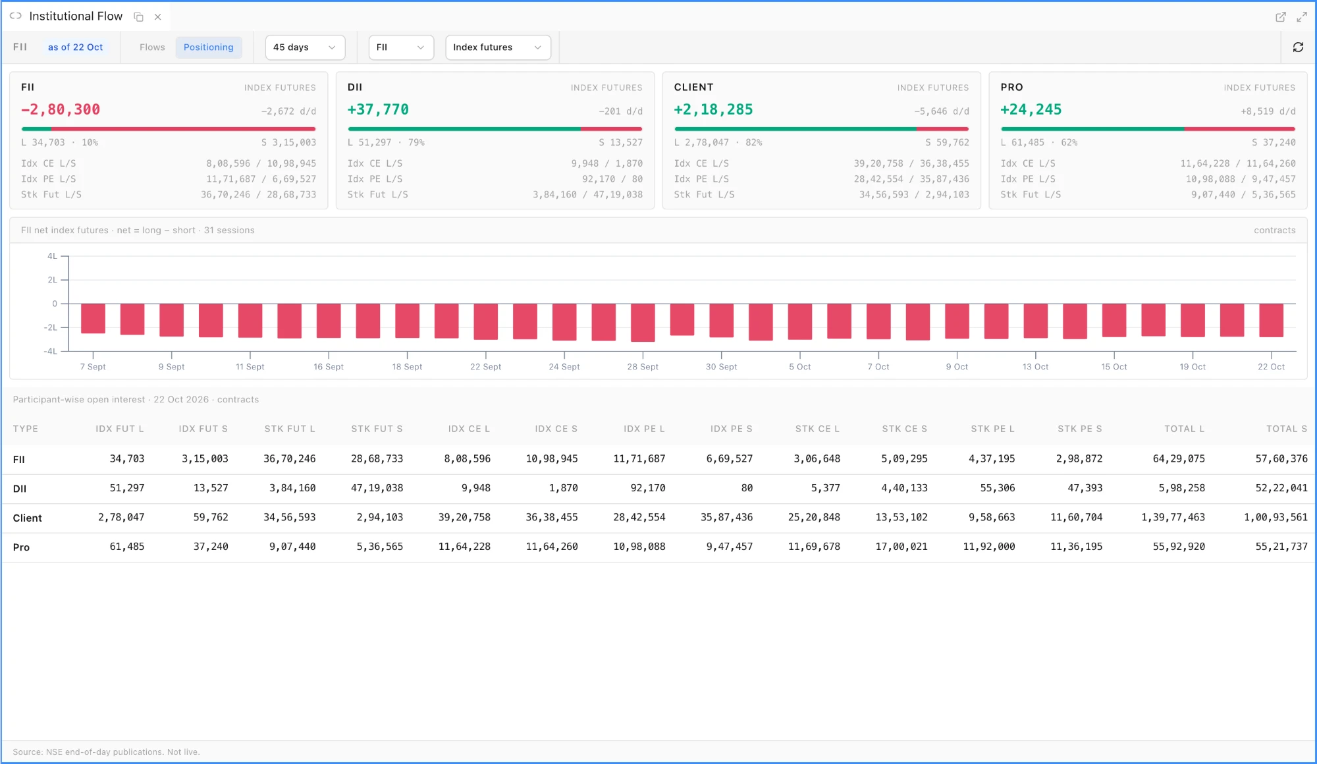This screenshot has width=1317, height=764.
Task: Open the 45 days period dropdown
Action: (x=306, y=47)
